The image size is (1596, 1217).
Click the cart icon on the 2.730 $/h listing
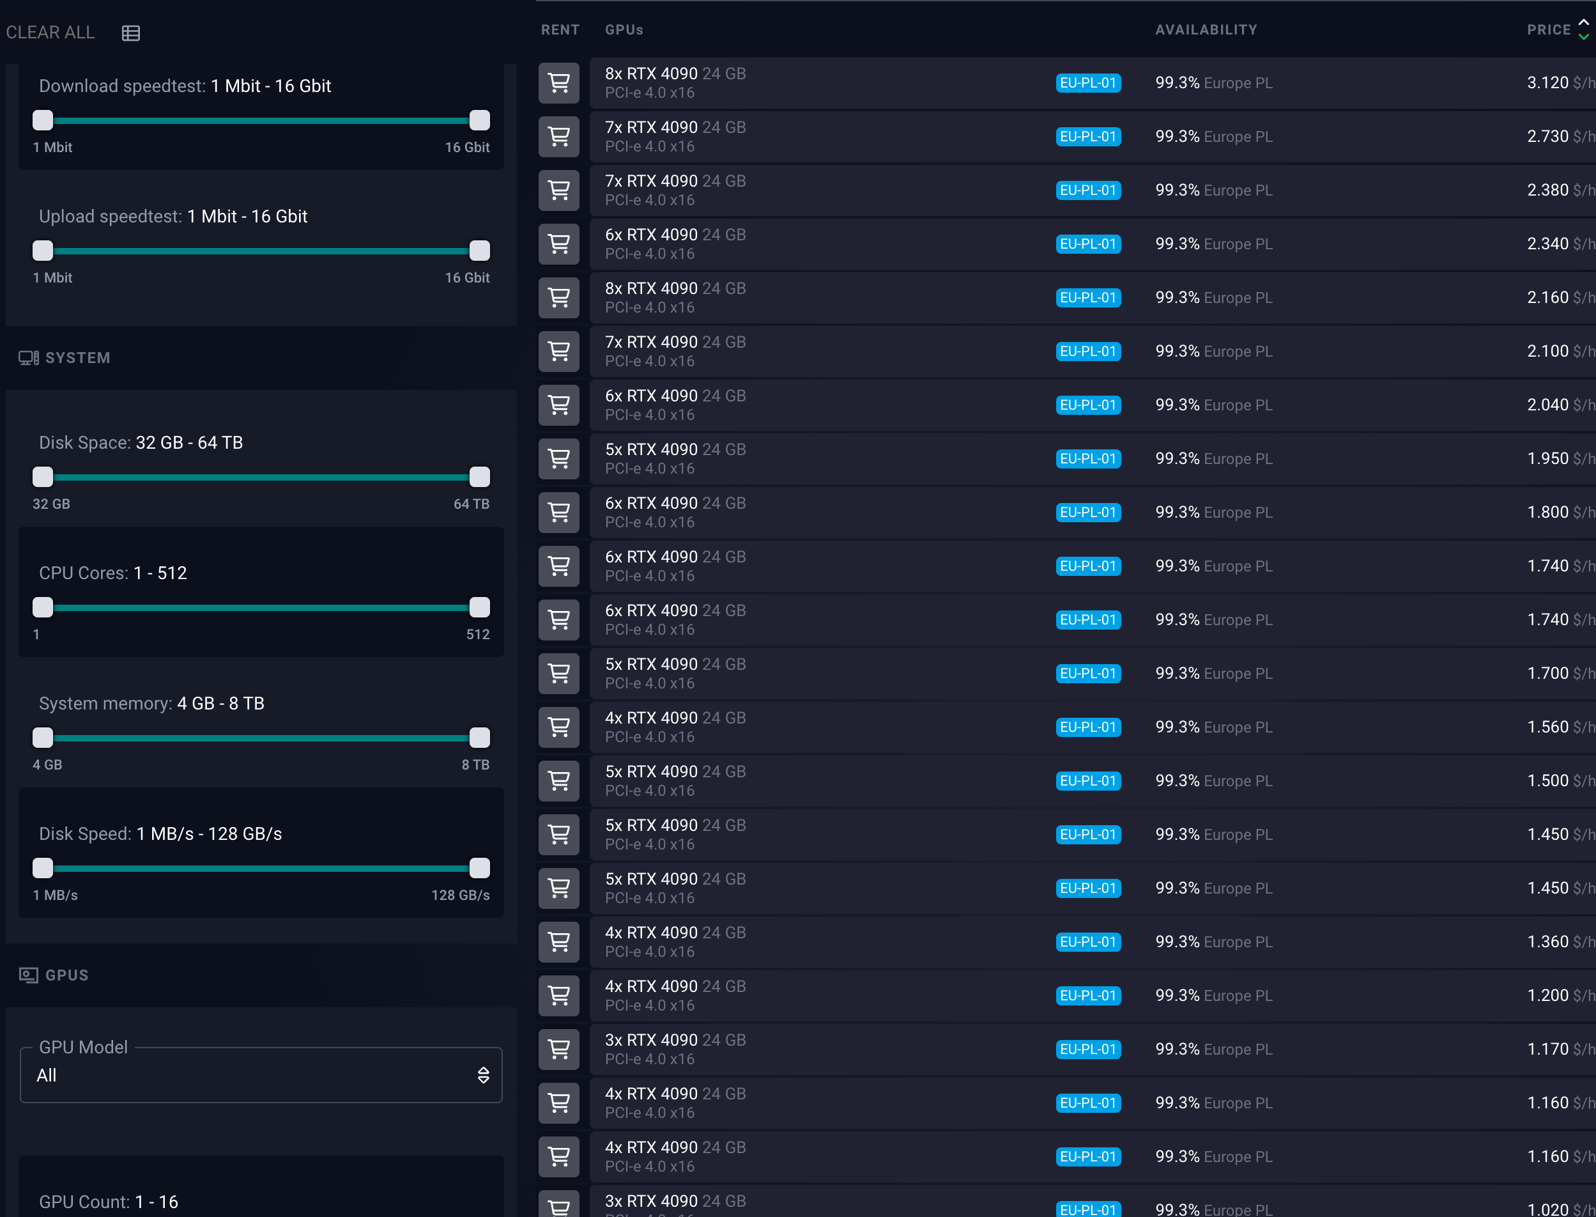[x=558, y=137]
